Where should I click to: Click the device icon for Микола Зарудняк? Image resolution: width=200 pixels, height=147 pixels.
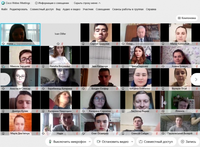[3, 66]
